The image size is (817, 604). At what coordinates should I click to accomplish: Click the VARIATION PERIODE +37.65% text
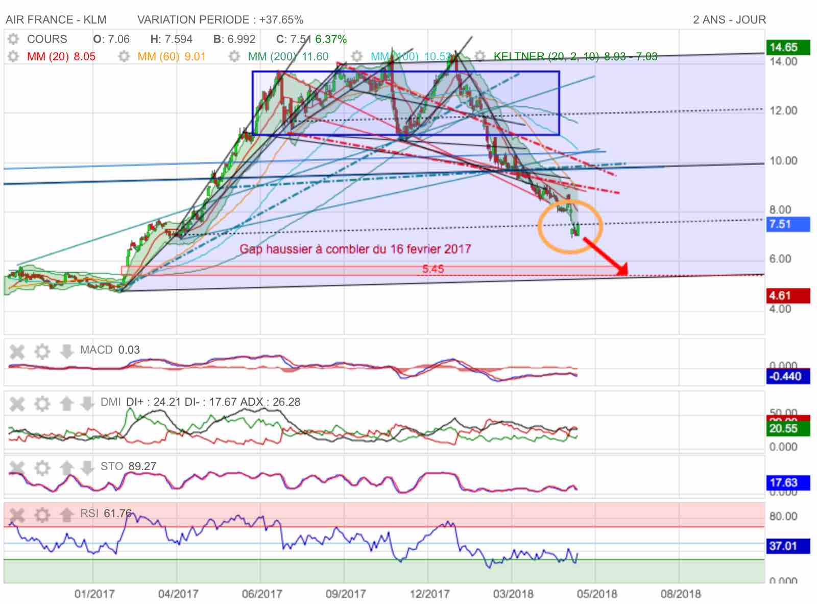(x=220, y=20)
